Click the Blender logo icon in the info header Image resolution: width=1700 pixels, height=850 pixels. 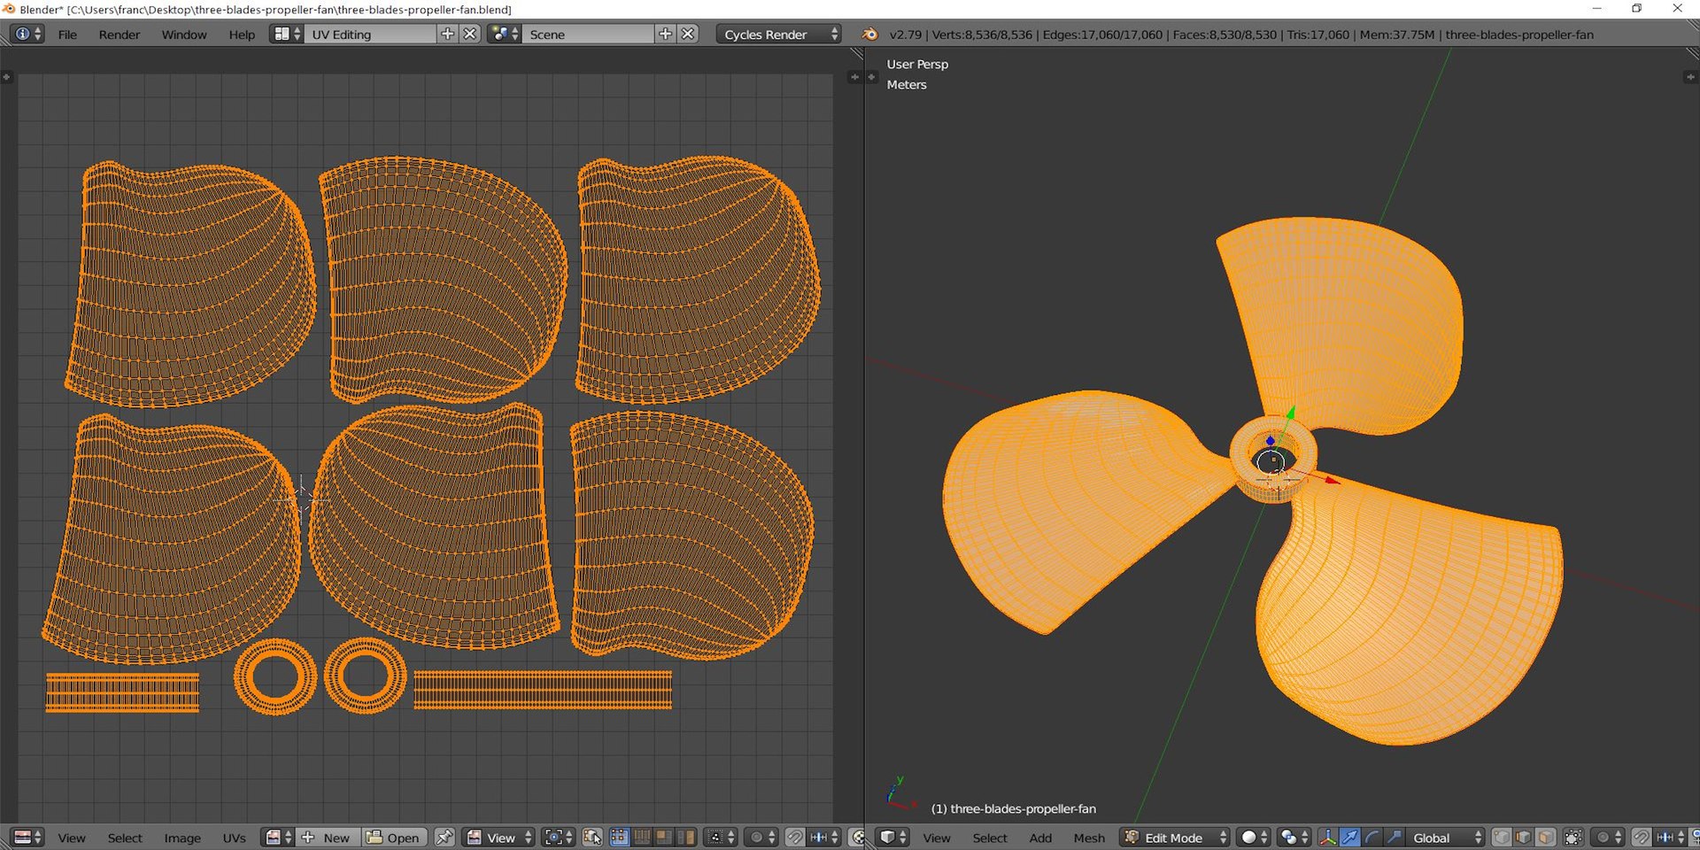(x=870, y=35)
